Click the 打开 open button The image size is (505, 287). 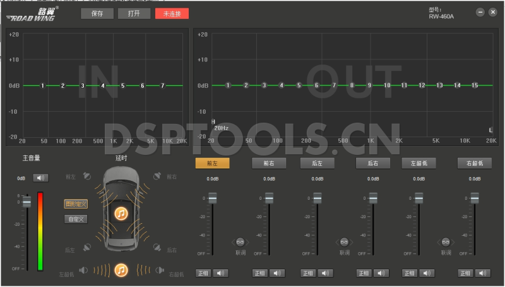click(134, 13)
